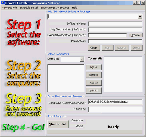Click the Remote Installer title bar icon
The width and height of the screenshot is (146, 137).
tap(3, 3)
